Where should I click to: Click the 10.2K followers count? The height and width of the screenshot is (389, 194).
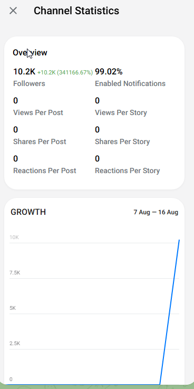point(24,72)
